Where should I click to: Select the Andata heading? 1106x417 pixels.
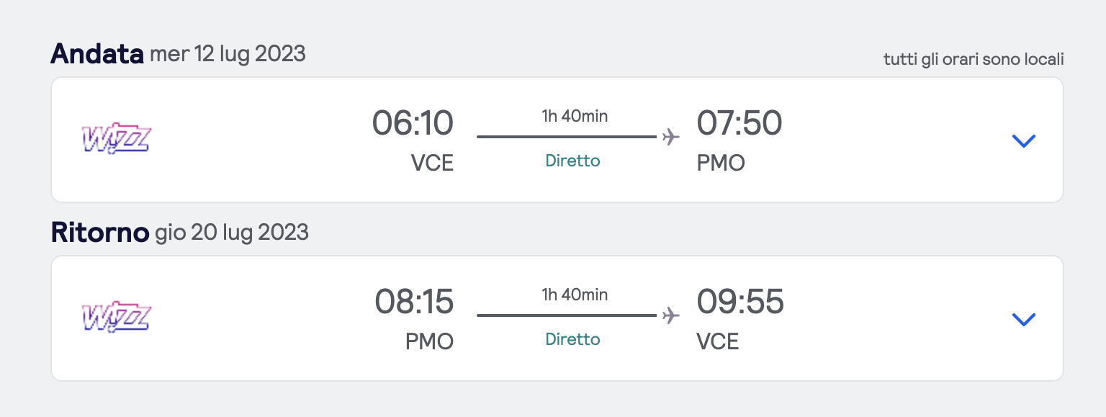pos(97,54)
